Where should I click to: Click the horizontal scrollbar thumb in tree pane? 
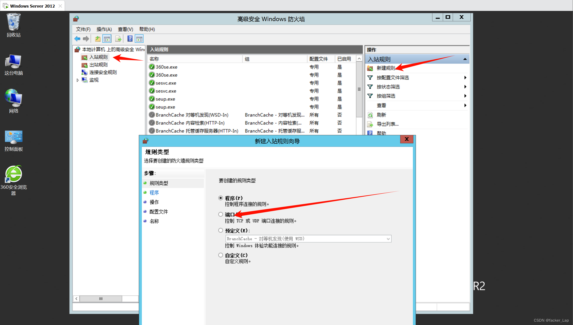[101, 299]
